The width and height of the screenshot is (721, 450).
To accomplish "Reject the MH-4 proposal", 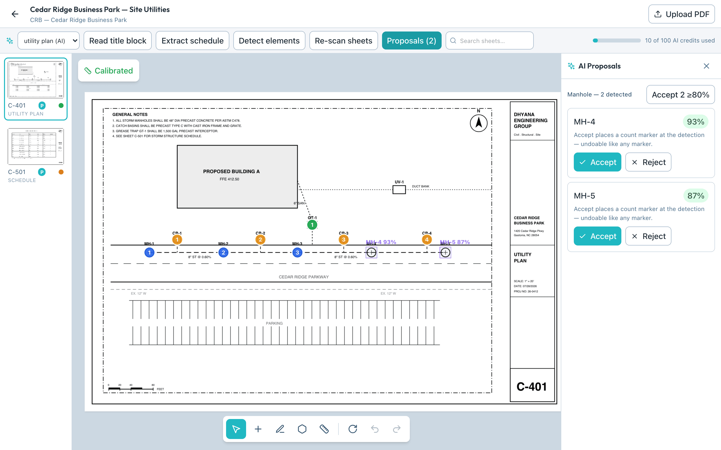I will (x=648, y=162).
